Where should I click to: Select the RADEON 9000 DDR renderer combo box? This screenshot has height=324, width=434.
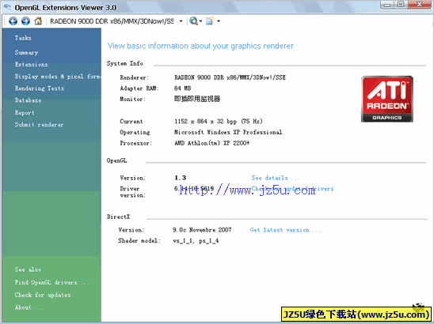point(116,21)
